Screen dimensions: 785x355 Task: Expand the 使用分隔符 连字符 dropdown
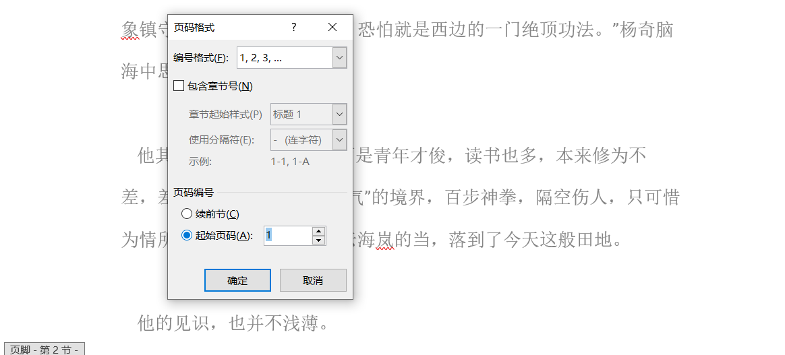(339, 140)
